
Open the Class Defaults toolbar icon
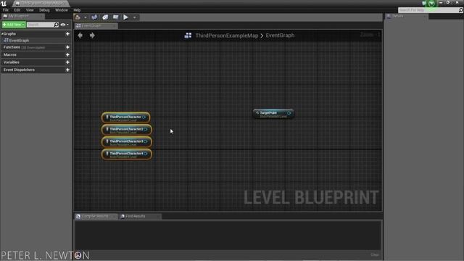tap(116, 17)
